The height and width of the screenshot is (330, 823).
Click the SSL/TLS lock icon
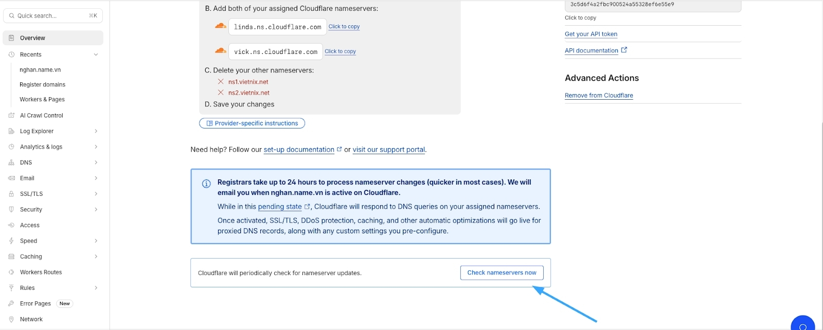[x=11, y=194]
